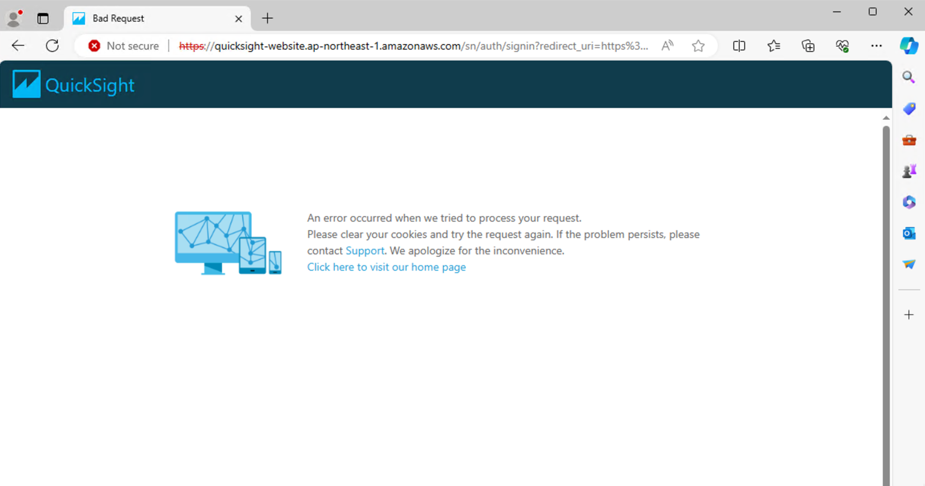Enable split screen view
This screenshot has width=925, height=486.
pyautogui.click(x=739, y=45)
